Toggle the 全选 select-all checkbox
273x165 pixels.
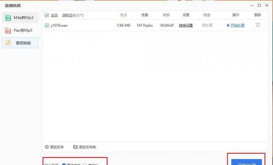click(47, 15)
